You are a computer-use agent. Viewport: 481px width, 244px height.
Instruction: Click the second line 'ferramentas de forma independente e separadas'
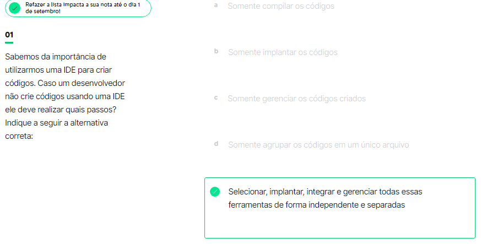316,205
